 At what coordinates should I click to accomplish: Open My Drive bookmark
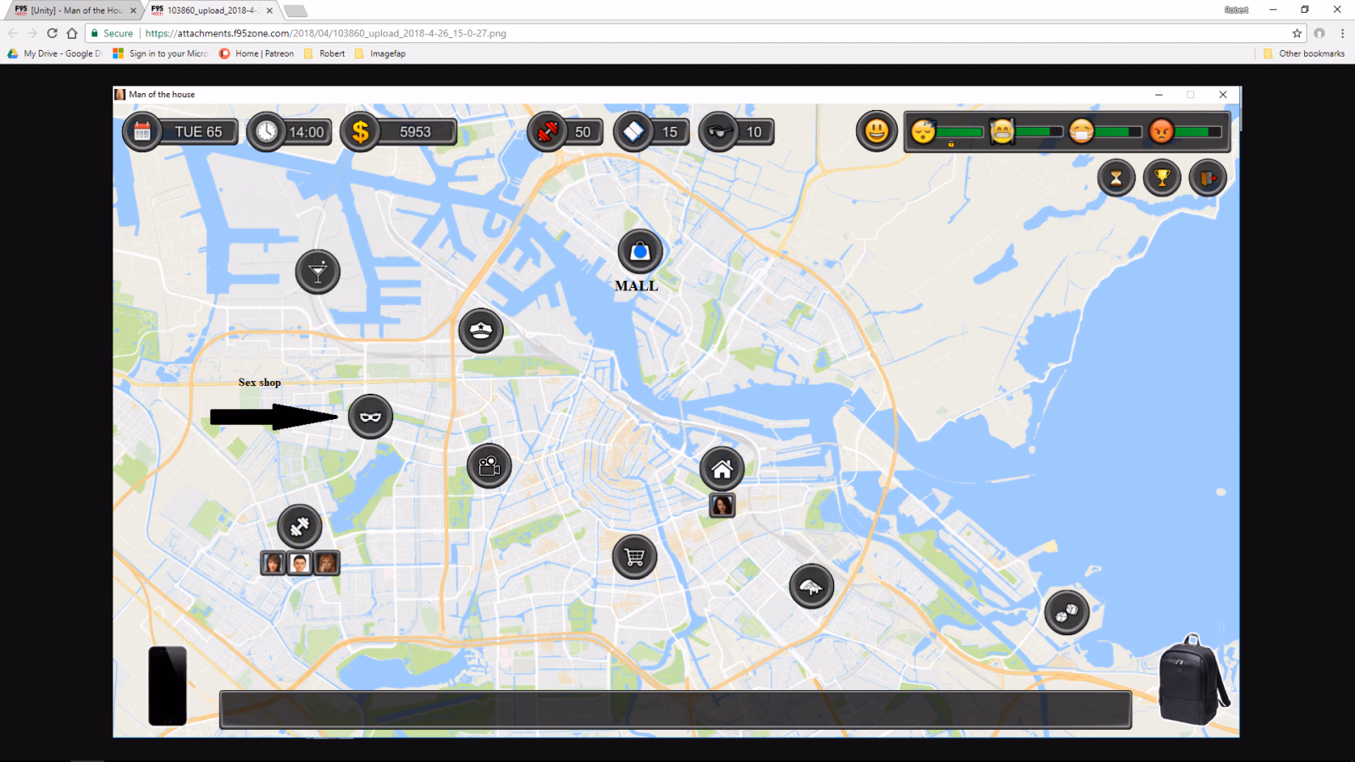point(55,53)
